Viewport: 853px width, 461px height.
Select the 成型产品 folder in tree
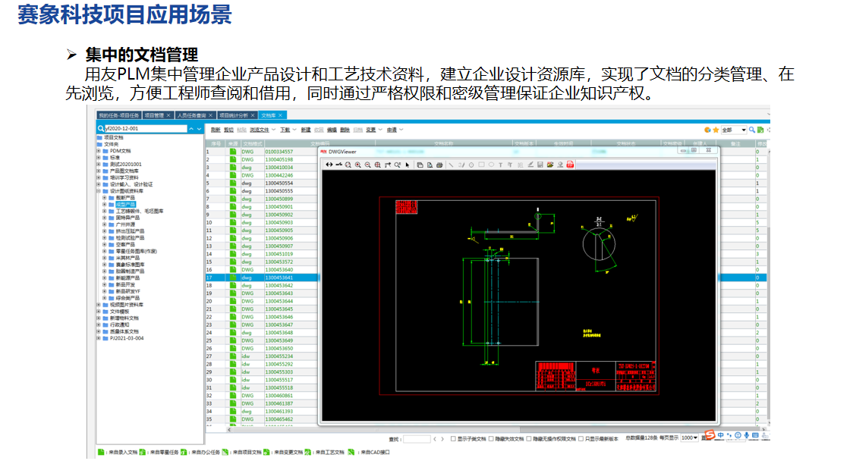point(126,204)
